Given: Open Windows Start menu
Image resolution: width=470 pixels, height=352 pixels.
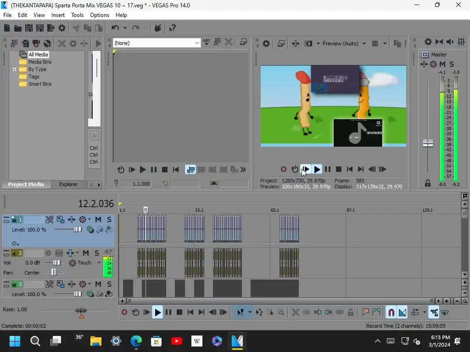Looking at the screenshot, I should [15, 341].
